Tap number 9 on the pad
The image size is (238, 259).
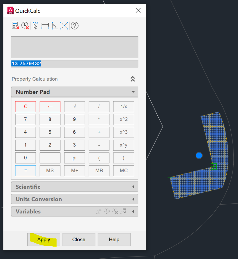coord(75,119)
